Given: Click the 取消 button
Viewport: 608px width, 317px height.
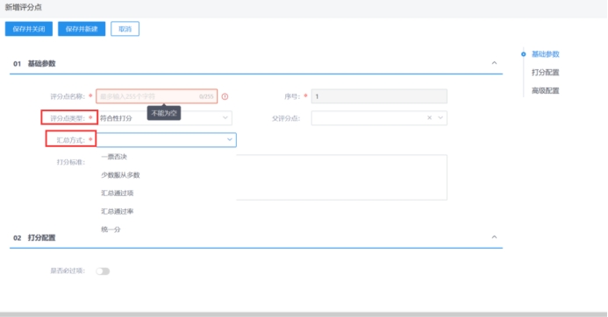Looking at the screenshot, I should pos(125,29).
